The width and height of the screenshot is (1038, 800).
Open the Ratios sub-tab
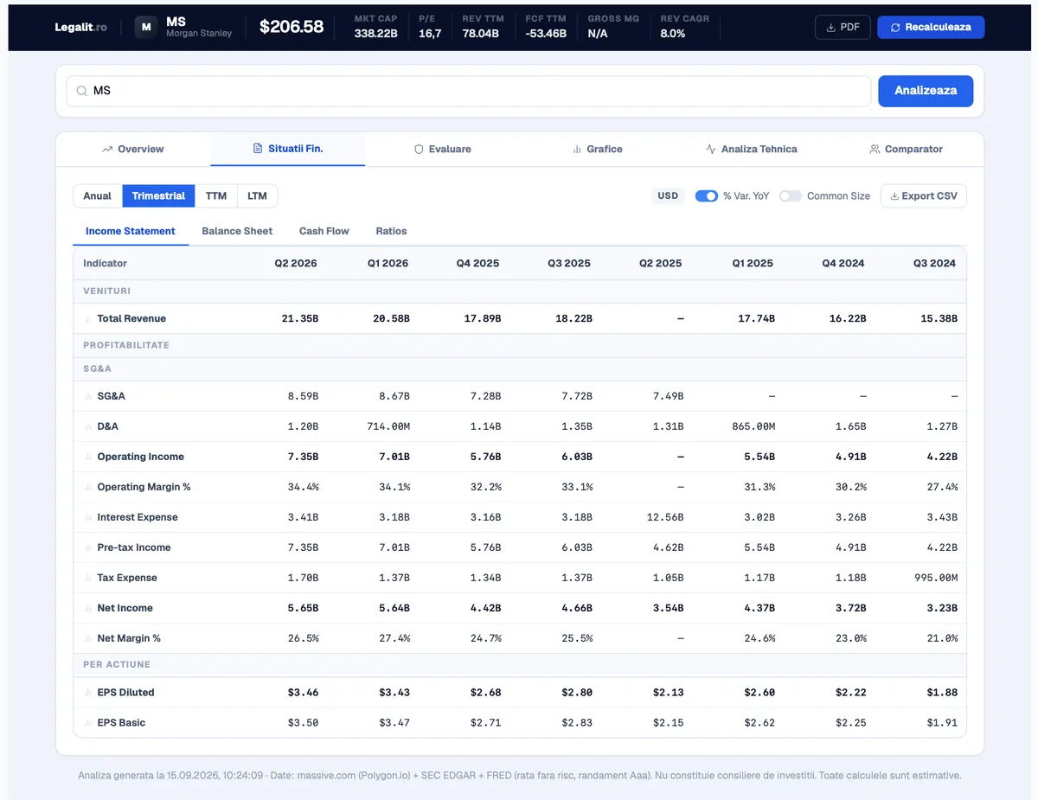391,231
